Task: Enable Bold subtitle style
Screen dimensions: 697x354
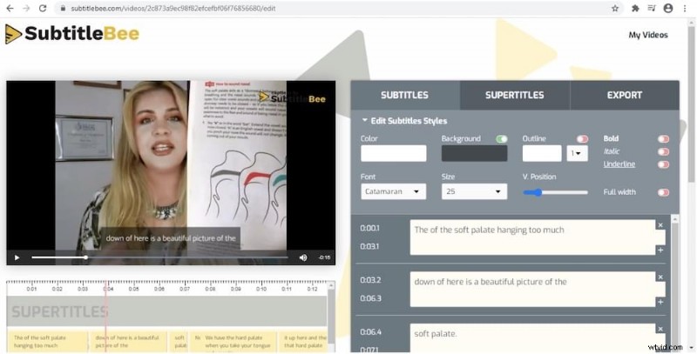Action: coord(663,139)
